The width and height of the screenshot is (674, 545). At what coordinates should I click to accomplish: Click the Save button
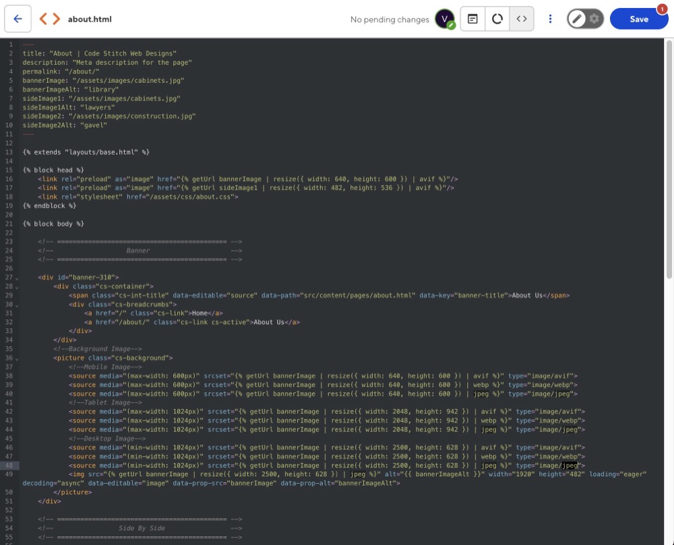(x=638, y=19)
